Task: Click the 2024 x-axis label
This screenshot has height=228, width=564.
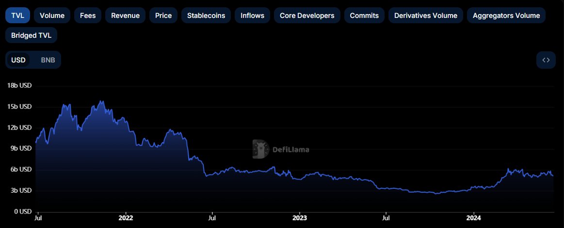Action: (473, 218)
